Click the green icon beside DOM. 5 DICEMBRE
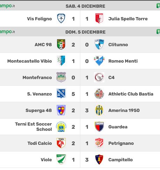The image size is (160, 170). 158,32
